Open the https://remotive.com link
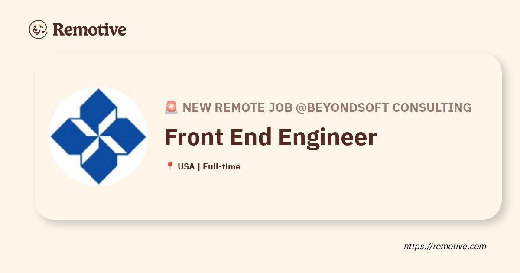 tap(445, 246)
